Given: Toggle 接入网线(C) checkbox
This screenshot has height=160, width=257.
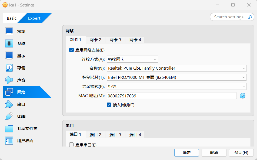Looking at the screenshot, I should 109,105.
